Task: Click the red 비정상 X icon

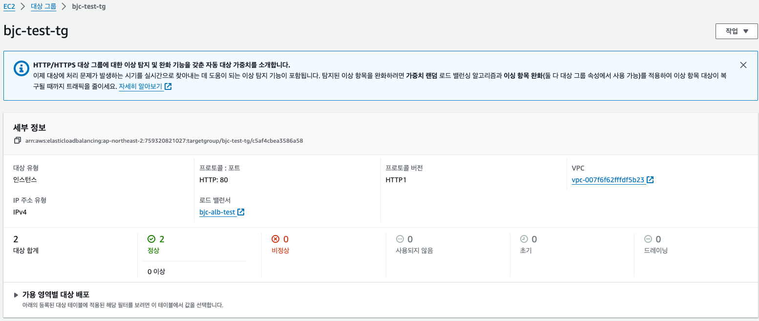Action: pos(275,239)
